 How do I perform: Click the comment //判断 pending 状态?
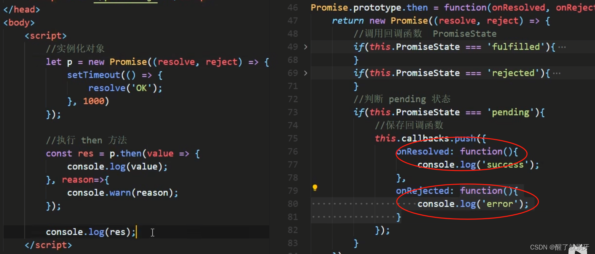[402, 99]
